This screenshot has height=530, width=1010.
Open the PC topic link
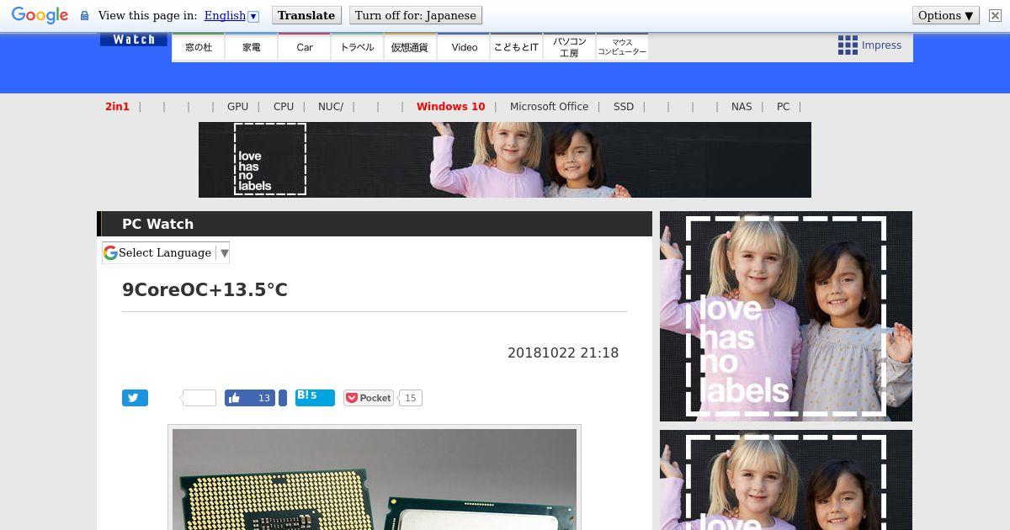pyautogui.click(x=783, y=107)
